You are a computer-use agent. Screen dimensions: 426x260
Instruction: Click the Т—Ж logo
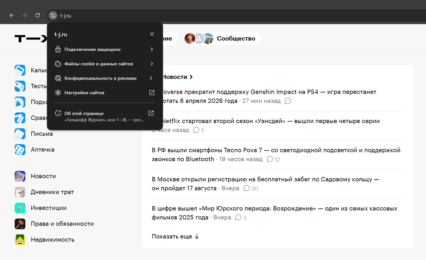point(31,38)
